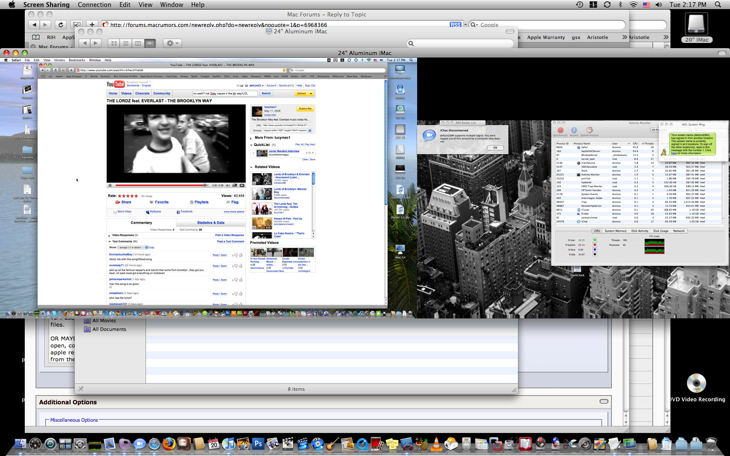730x456 pixels.
Task: Switch to System Memory tab in Activity Monitor
Action: point(615,231)
